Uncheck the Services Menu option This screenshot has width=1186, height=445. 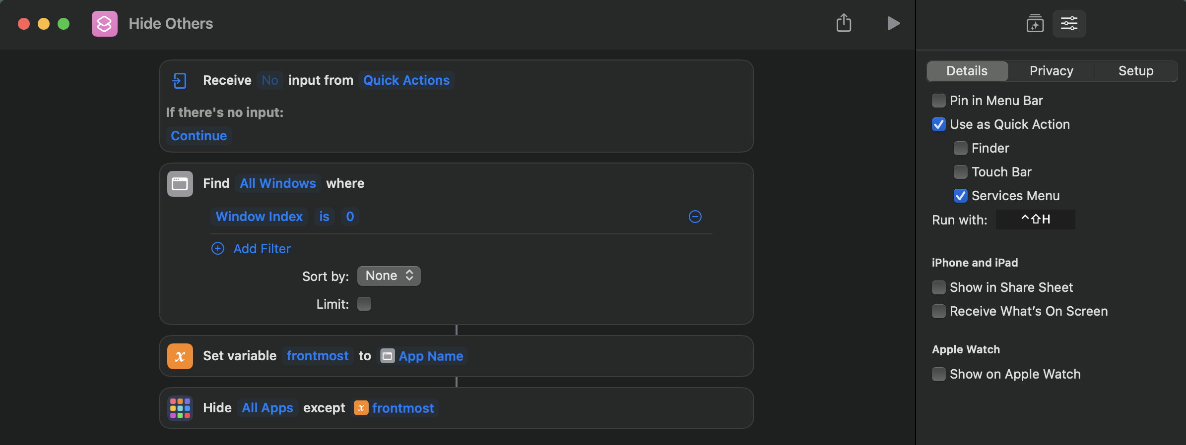[961, 196]
